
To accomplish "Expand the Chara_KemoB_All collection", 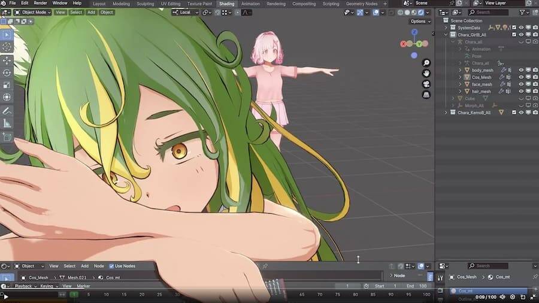I will coord(446,113).
